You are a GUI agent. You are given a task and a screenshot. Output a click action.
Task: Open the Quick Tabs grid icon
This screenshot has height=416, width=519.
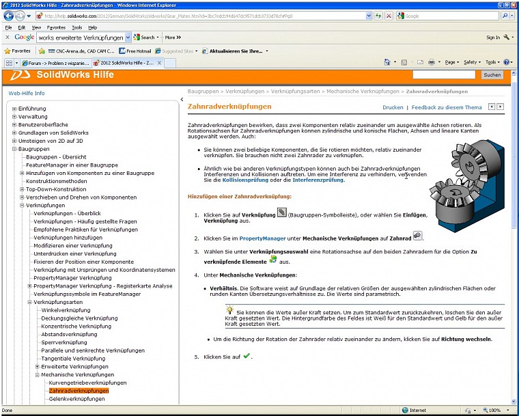9,63
